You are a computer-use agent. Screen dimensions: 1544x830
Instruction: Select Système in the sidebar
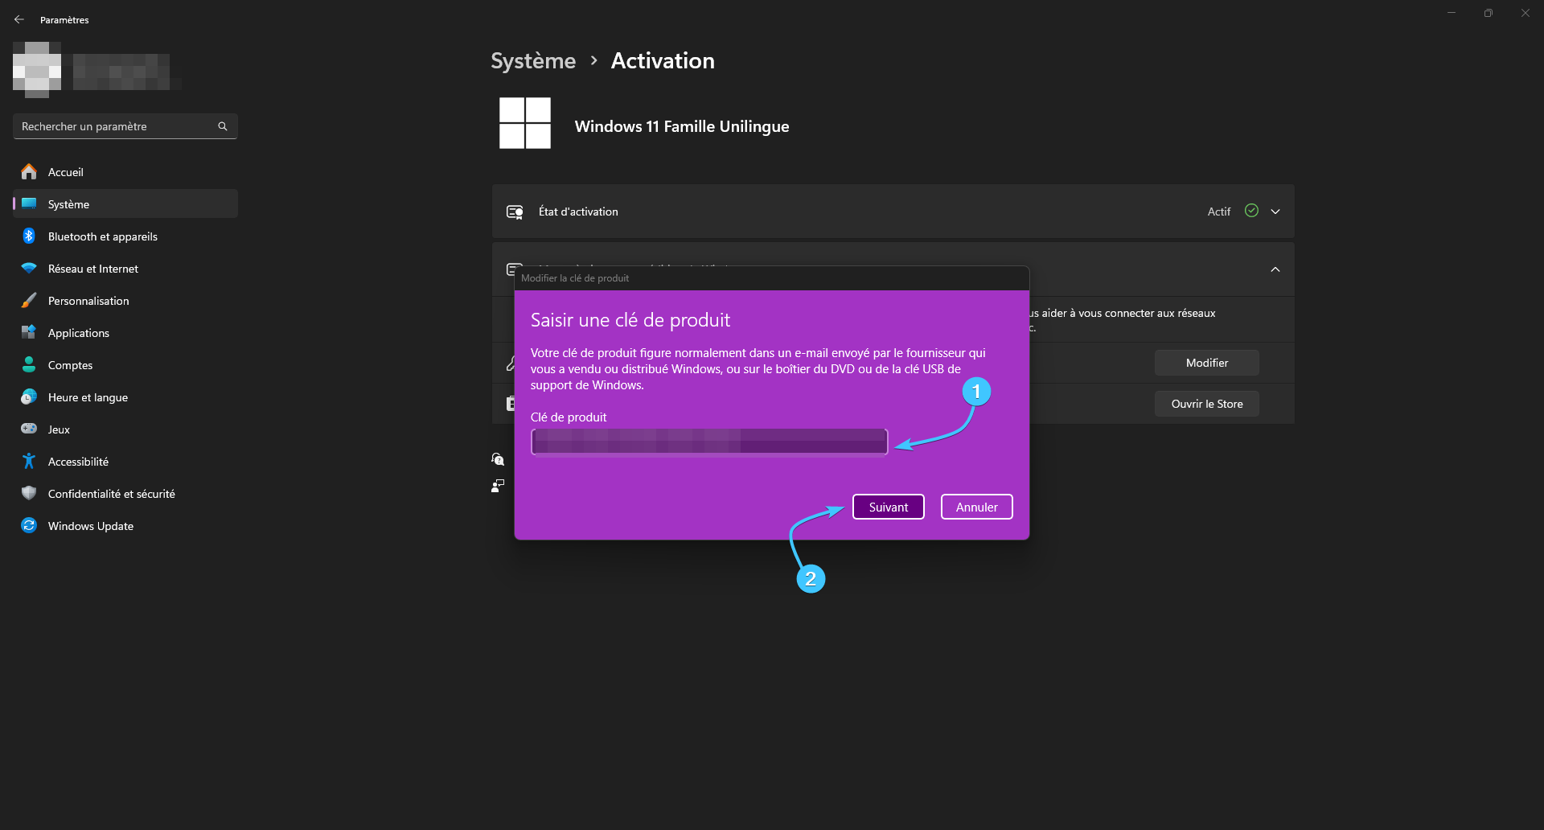pyautogui.click(x=125, y=204)
